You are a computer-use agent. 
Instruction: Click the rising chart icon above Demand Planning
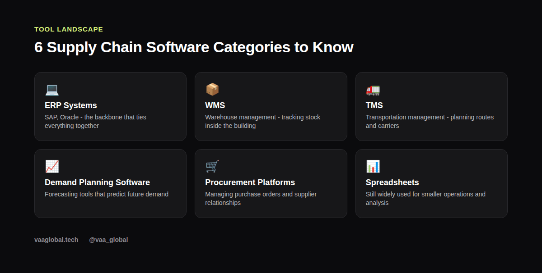pyautogui.click(x=52, y=167)
